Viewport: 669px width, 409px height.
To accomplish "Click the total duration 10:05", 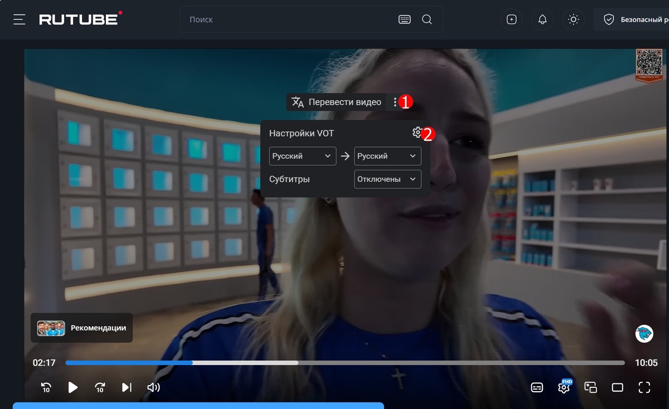I will pos(646,363).
